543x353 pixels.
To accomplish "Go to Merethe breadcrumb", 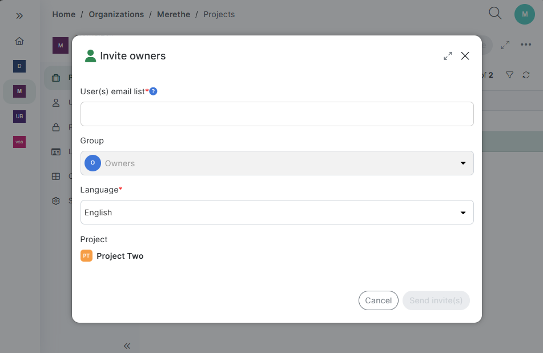I will 174,14.
